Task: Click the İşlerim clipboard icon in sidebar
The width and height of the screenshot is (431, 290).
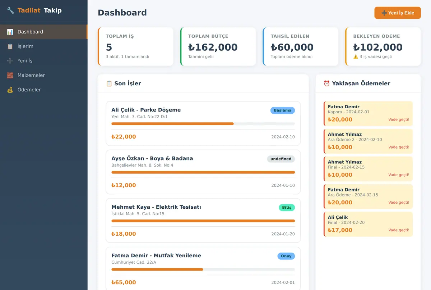Action: coord(10,46)
